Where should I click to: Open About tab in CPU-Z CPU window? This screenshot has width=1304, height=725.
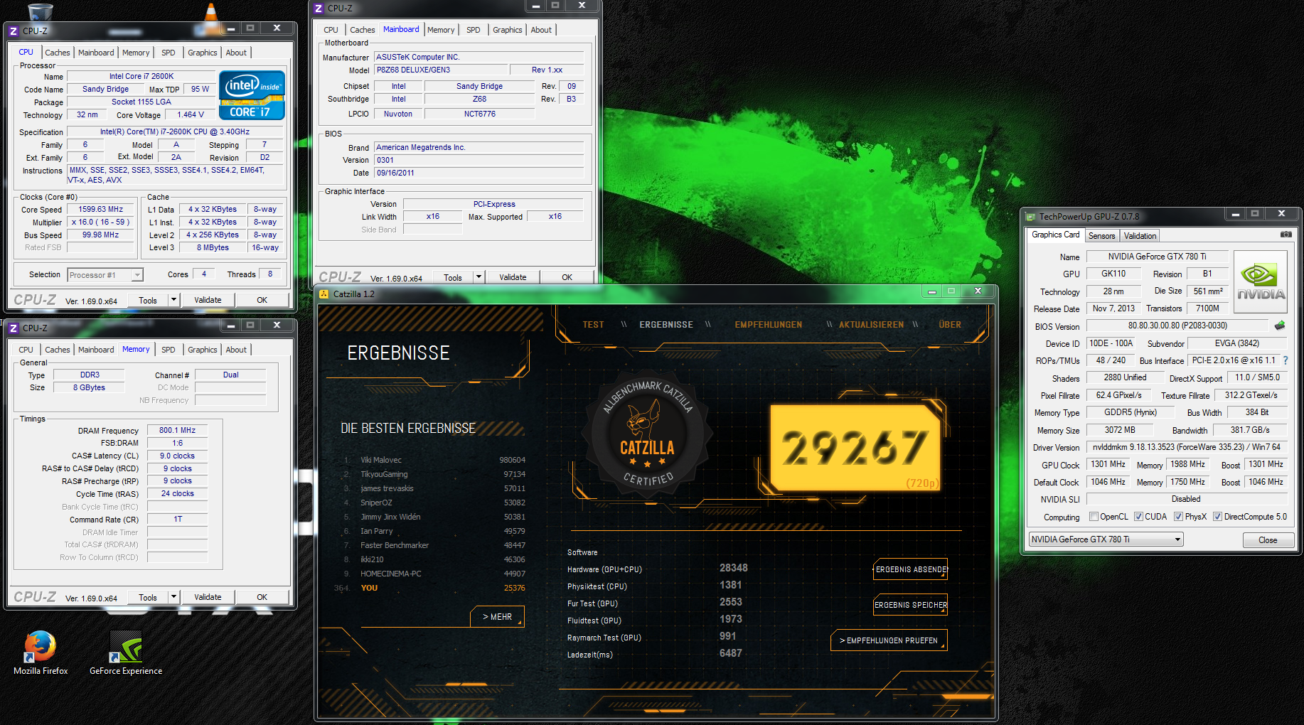coord(236,53)
